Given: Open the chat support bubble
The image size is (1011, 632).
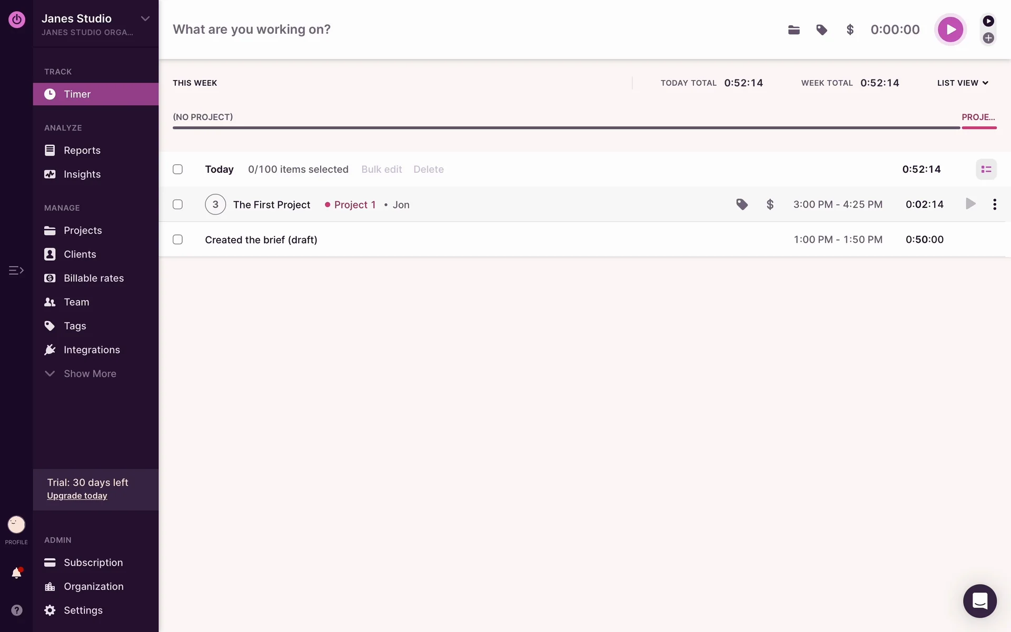Looking at the screenshot, I should click(x=979, y=600).
